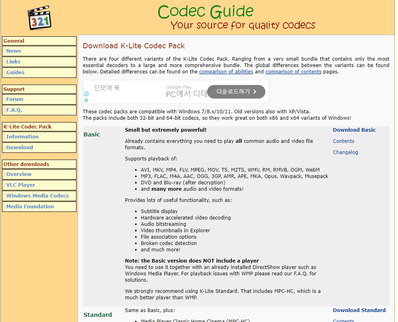Click the Google Play ad text
The width and height of the screenshot is (398, 322).
click(x=179, y=87)
